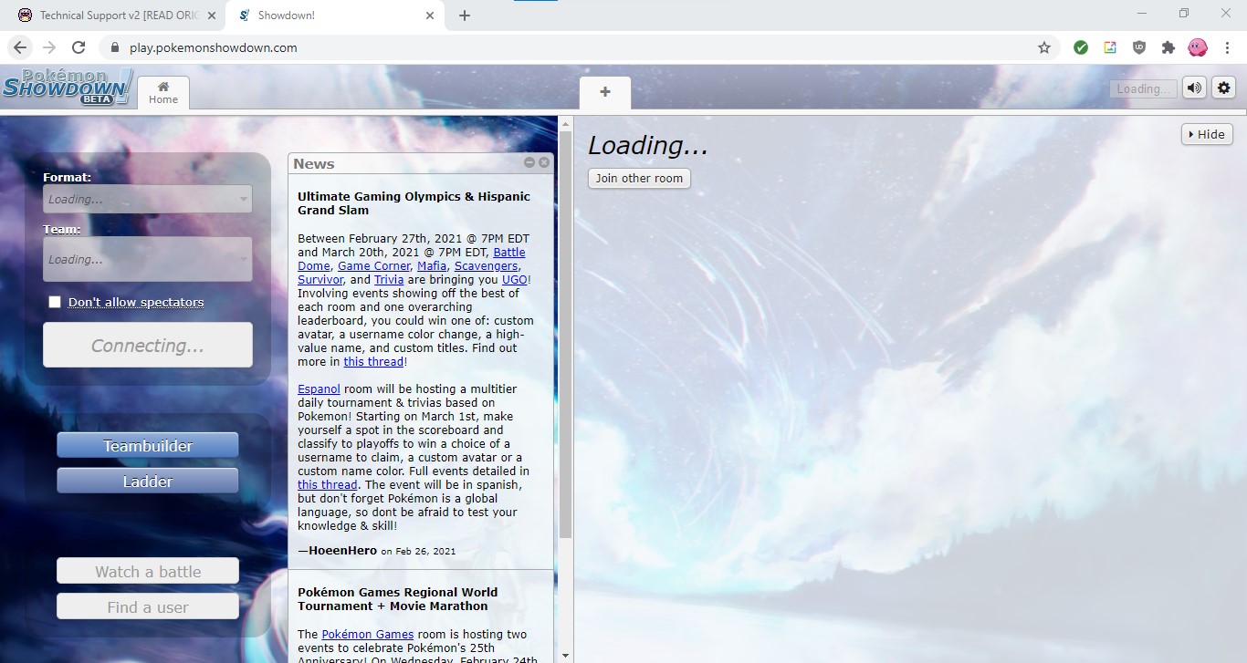Open the Survivor room link
The image size is (1247, 663).
pyautogui.click(x=320, y=280)
